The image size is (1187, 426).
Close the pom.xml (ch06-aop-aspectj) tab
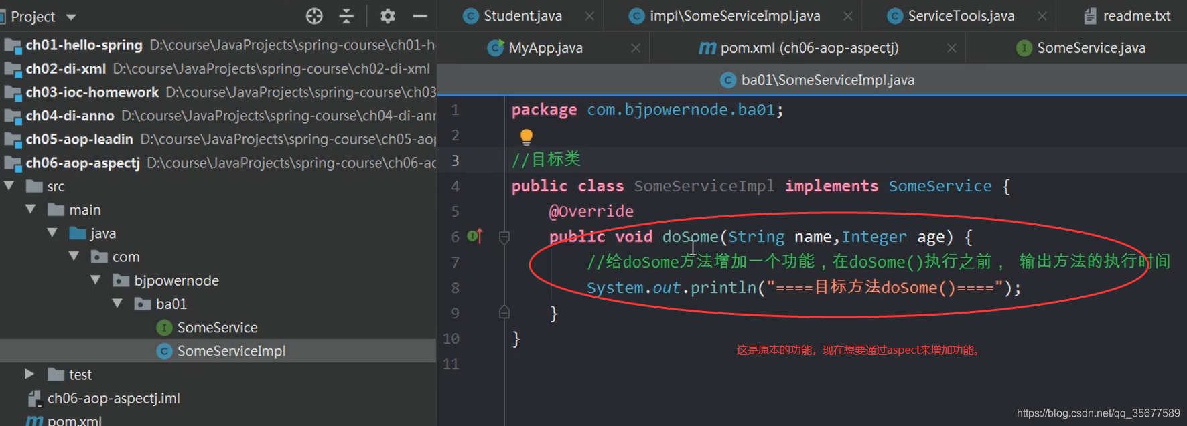951,48
